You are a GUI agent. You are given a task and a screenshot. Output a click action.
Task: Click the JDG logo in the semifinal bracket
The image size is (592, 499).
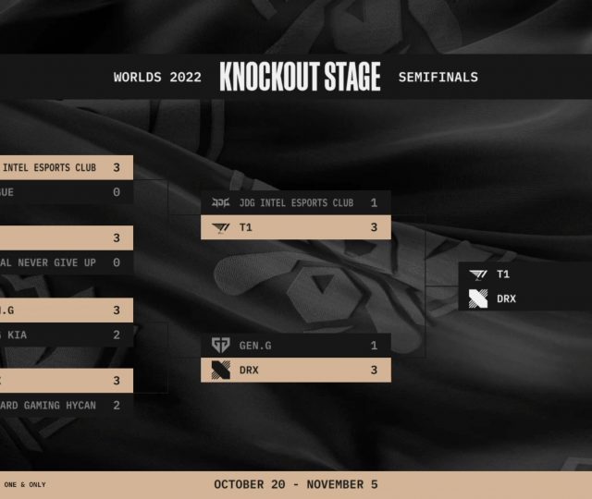[220, 203]
